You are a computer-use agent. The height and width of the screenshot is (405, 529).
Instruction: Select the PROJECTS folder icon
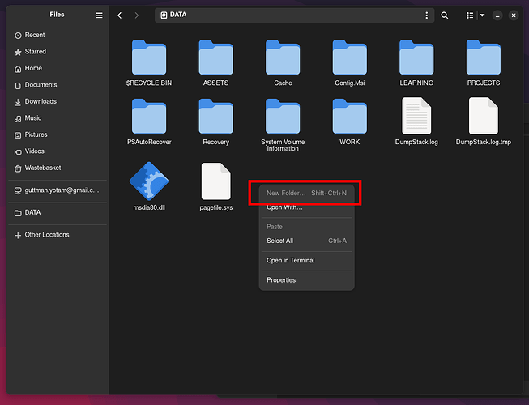point(483,58)
